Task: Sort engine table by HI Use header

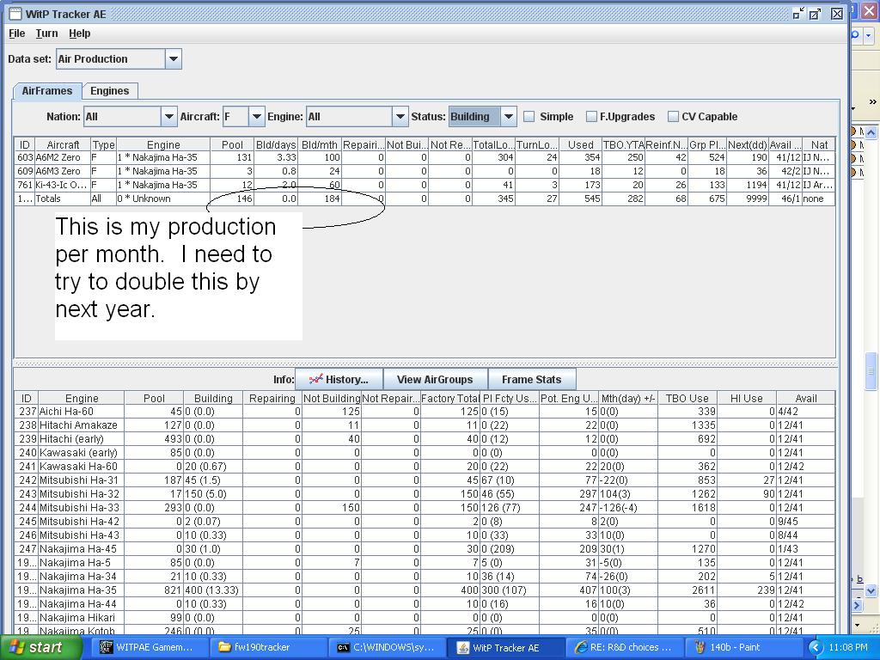Action: [747, 399]
